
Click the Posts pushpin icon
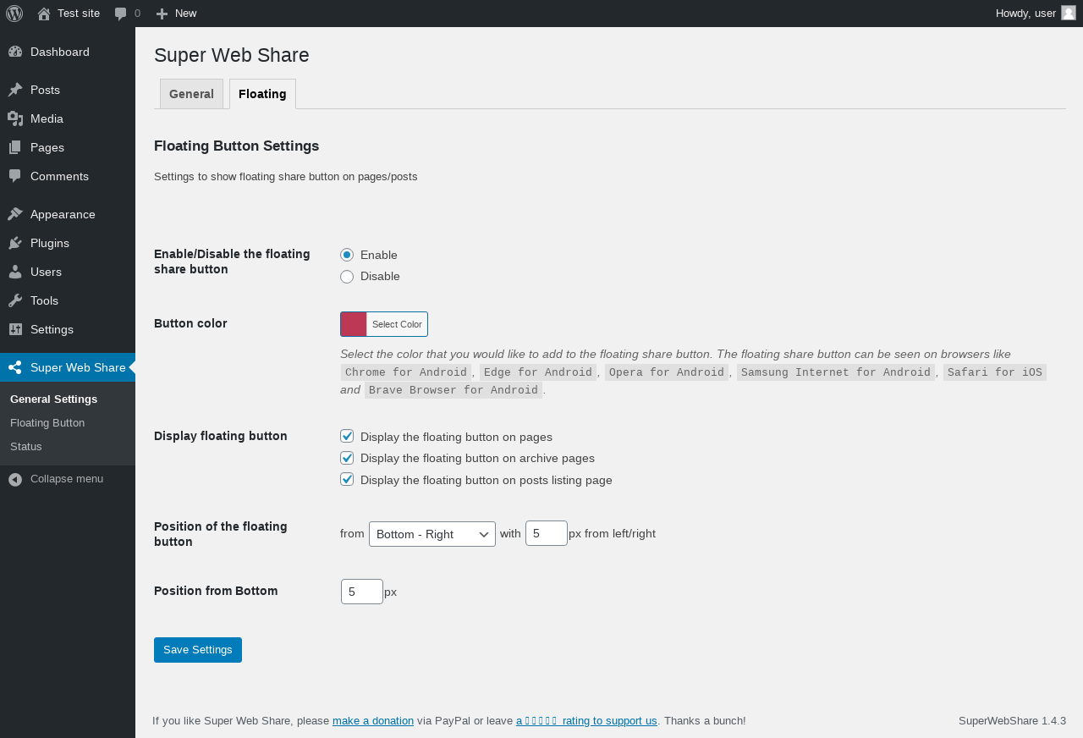pyautogui.click(x=15, y=90)
